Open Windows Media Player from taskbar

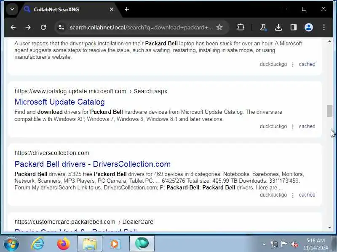(x=115, y=244)
